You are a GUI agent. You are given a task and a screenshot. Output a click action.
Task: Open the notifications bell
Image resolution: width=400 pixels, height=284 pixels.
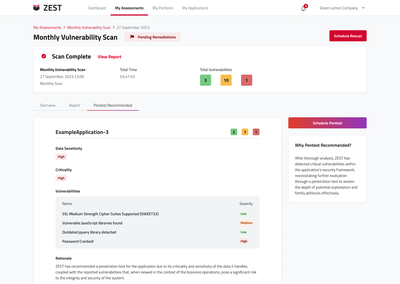tap(303, 9)
